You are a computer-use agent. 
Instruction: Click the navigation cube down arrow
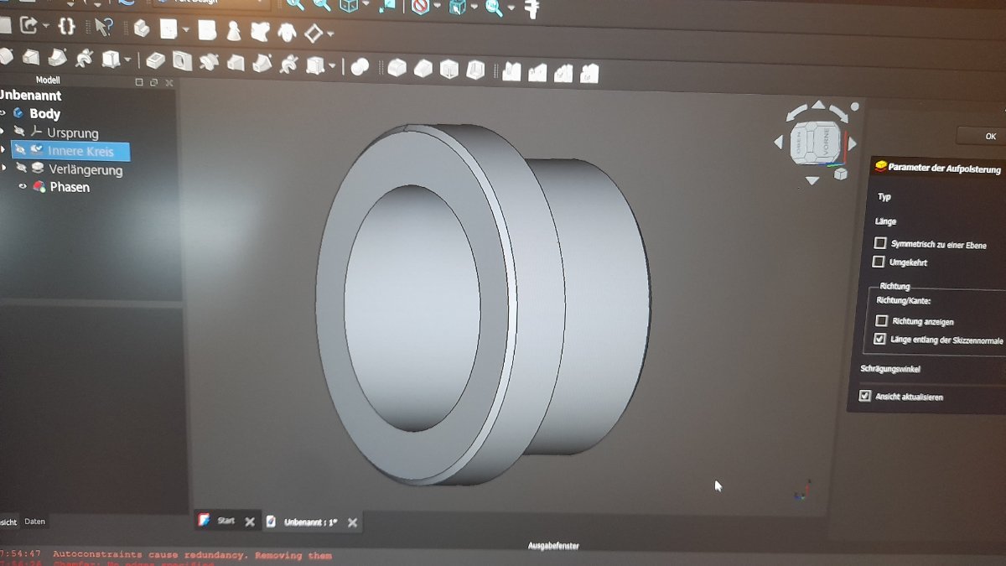pyautogui.click(x=812, y=180)
